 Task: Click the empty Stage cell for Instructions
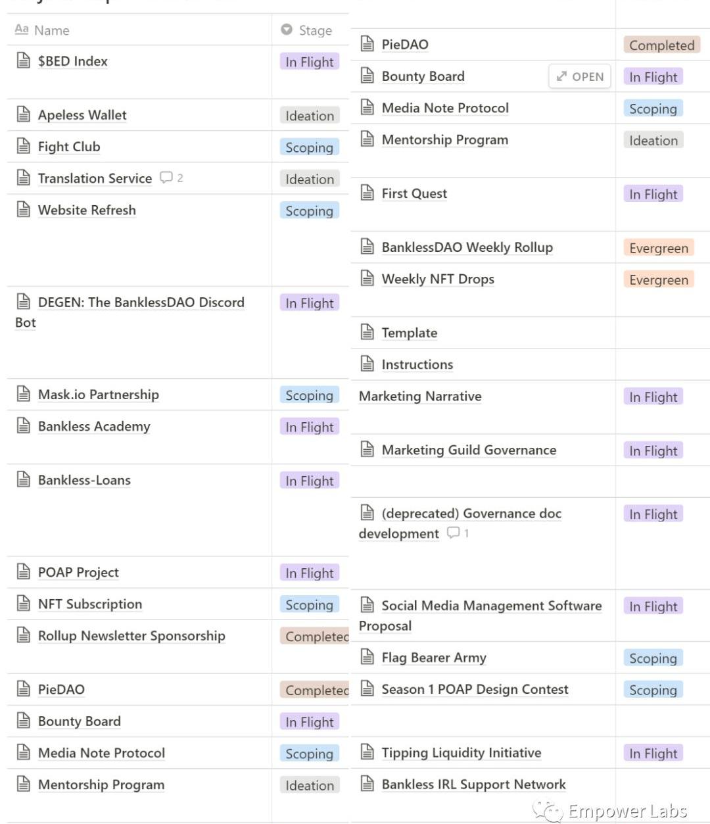pyautogui.click(x=661, y=364)
